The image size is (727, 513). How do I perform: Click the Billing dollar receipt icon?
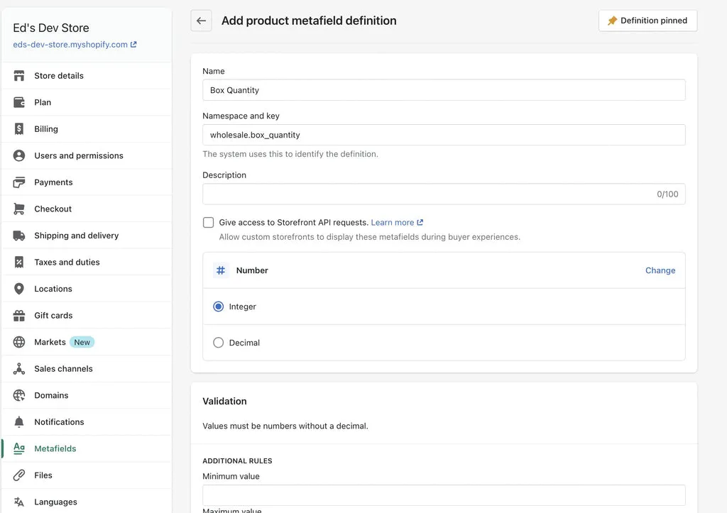(x=19, y=129)
